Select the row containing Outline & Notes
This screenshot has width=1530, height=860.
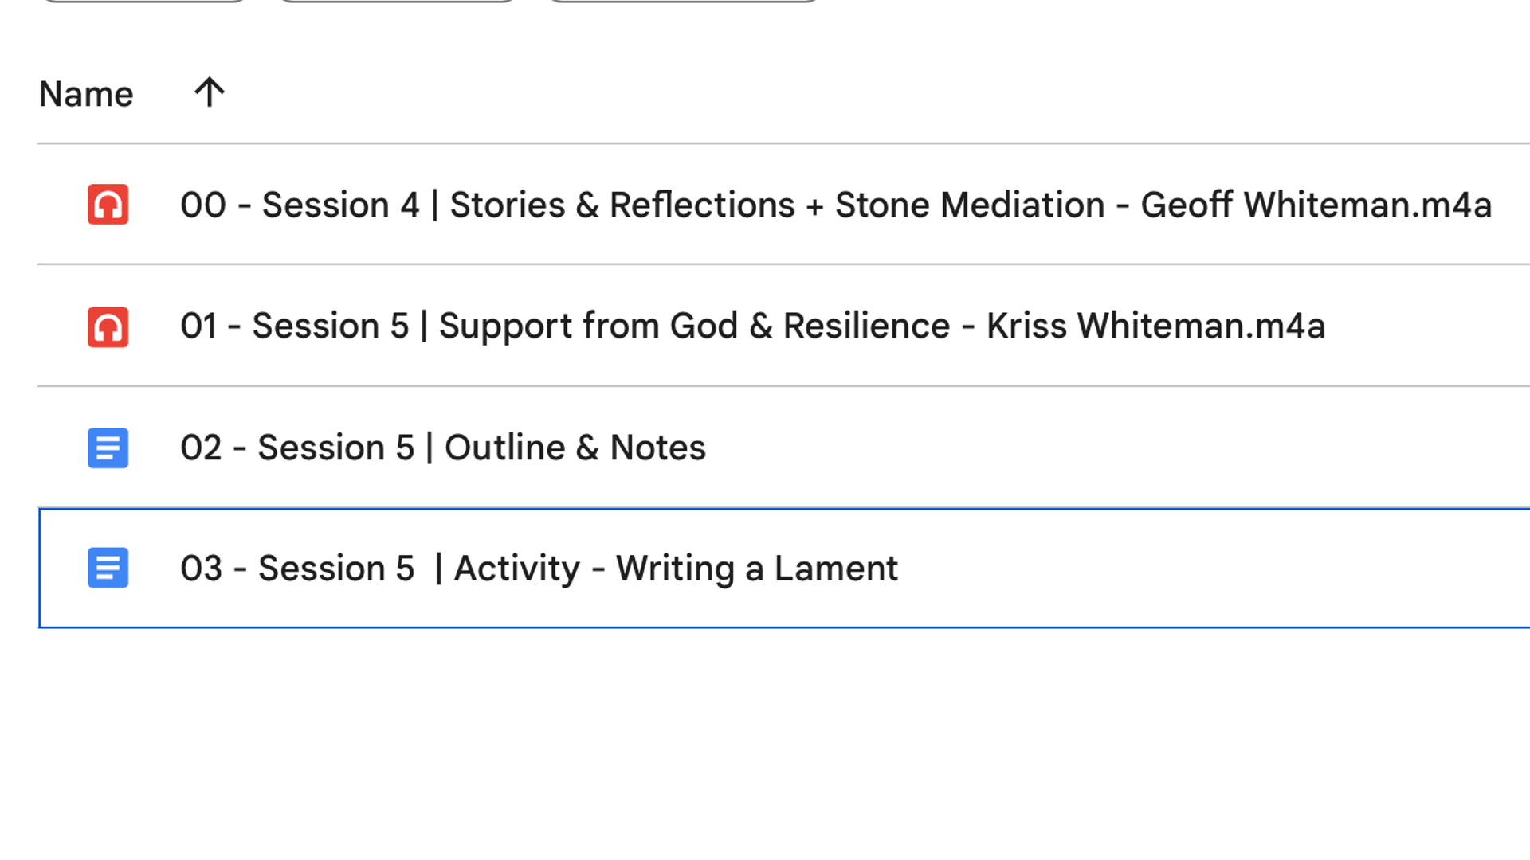tap(783, 447)
